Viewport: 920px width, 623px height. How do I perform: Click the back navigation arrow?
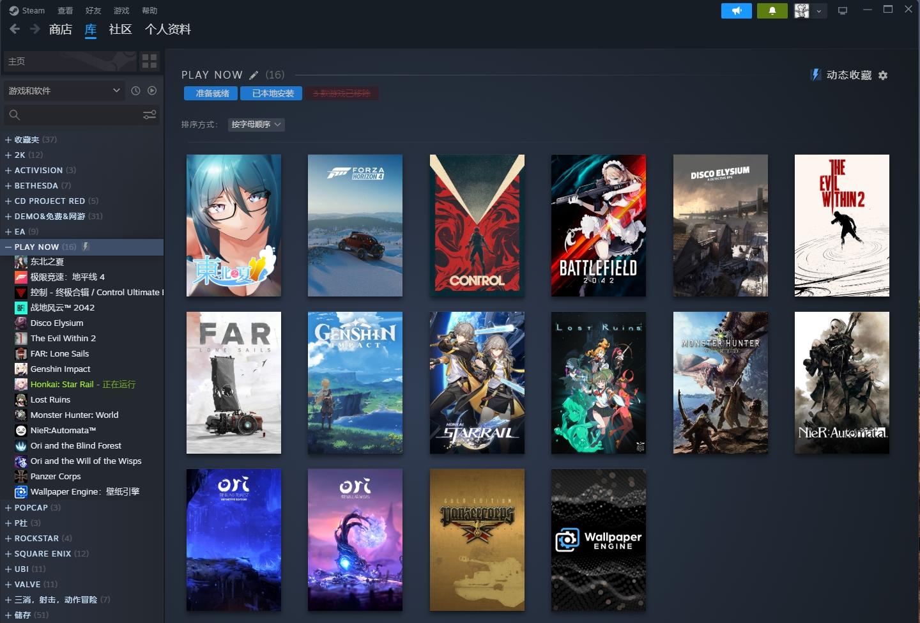[x=15, y=29]
